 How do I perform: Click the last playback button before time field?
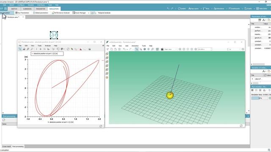(x=196, y=49)
